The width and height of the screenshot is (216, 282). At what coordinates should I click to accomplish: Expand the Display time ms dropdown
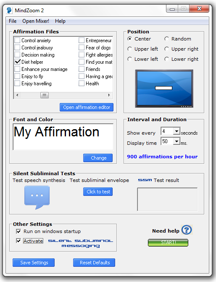click(x=176, y=141)
